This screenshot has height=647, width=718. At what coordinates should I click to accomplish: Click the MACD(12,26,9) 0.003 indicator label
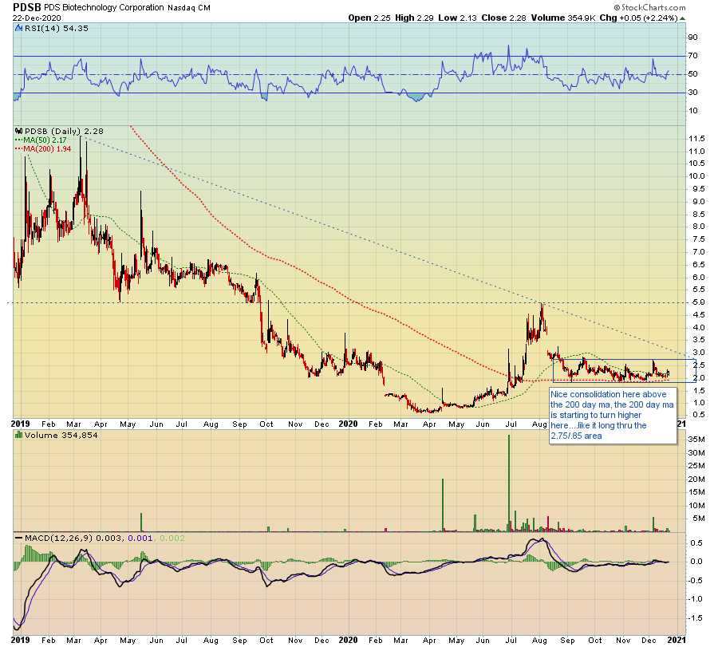pos(73,538)
